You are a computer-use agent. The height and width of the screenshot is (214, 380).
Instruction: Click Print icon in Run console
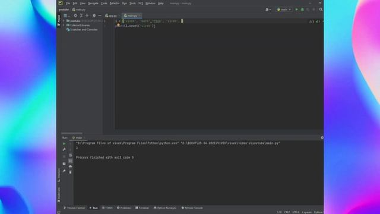pyautogui.click(x=70, y=166)
